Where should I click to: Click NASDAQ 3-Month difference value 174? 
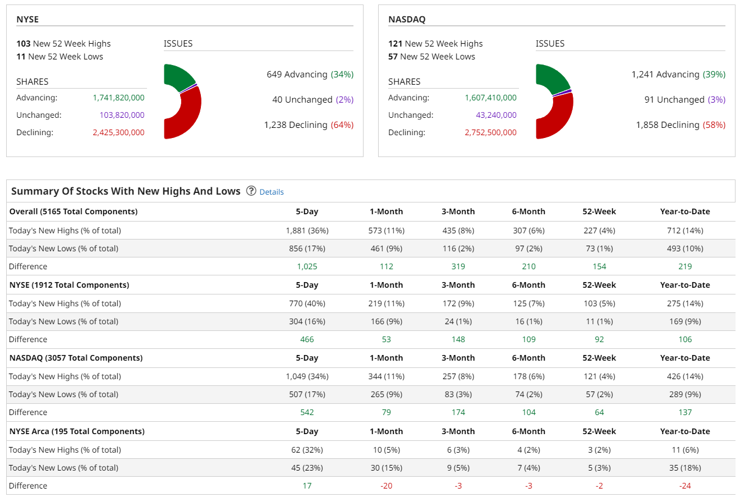(458, 412)
